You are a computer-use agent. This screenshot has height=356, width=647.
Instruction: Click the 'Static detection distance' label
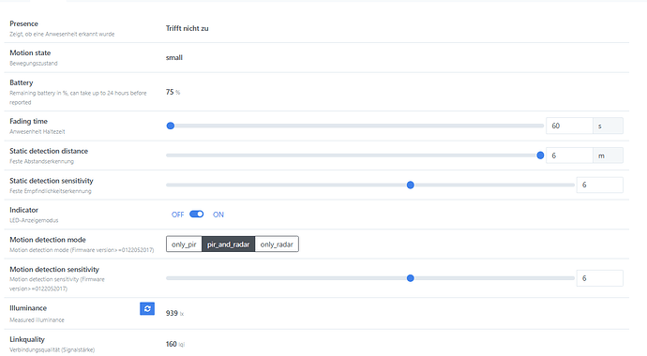49,151
